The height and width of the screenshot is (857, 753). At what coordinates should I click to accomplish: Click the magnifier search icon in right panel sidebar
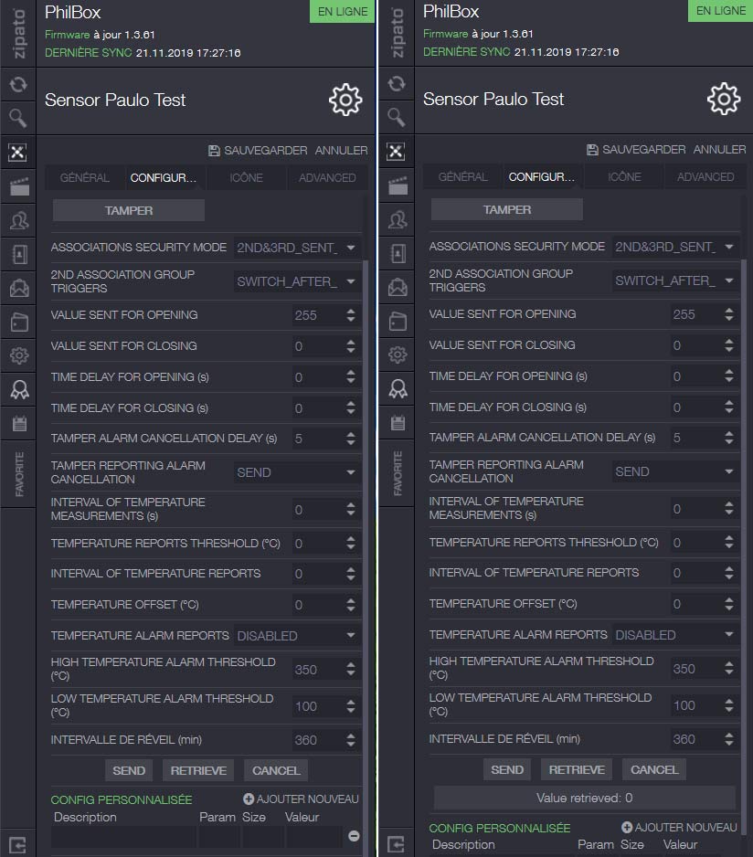coord(397,117)
